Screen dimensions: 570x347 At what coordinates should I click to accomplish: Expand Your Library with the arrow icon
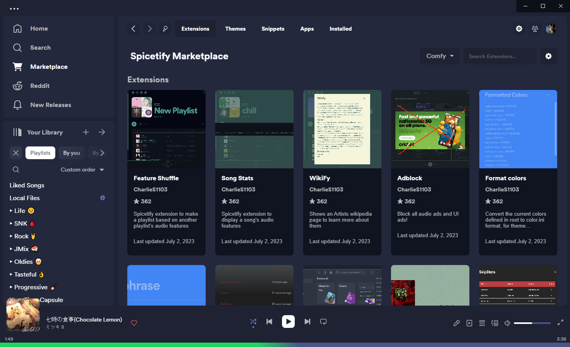[x=102, y=132]
